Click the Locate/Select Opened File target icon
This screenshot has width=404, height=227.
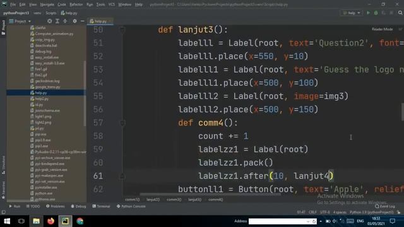(49, 21)
